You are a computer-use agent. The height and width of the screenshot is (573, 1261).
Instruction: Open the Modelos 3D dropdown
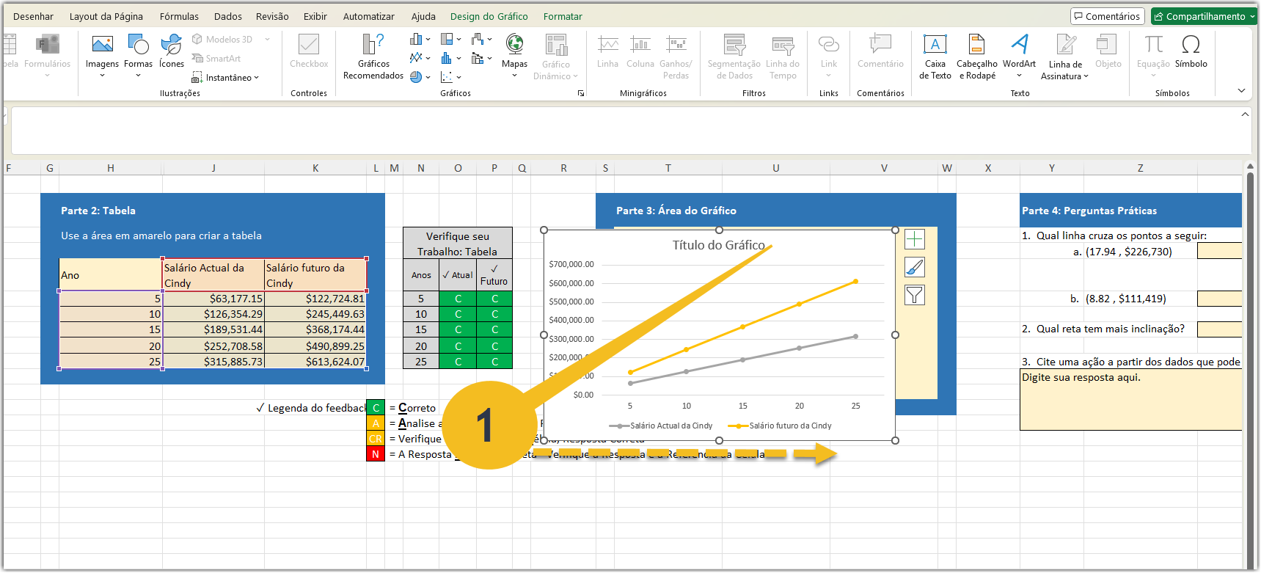pyautogui.click(x=267, y=40)
